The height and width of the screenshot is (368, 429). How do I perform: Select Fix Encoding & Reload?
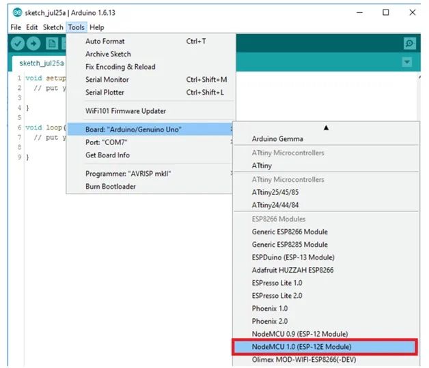[x=151, y=67]
